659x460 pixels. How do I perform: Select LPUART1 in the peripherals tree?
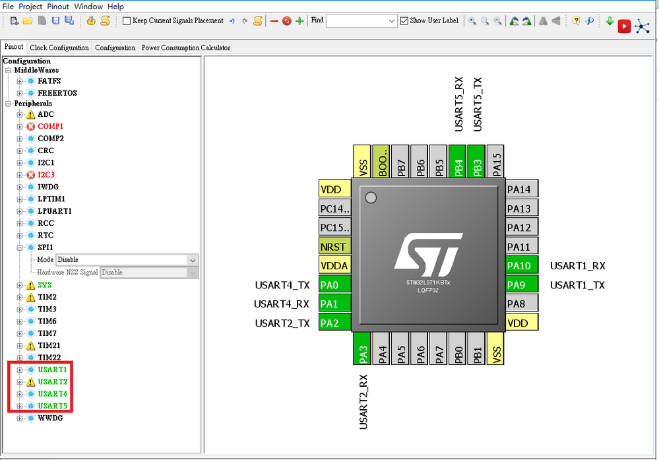55,211
